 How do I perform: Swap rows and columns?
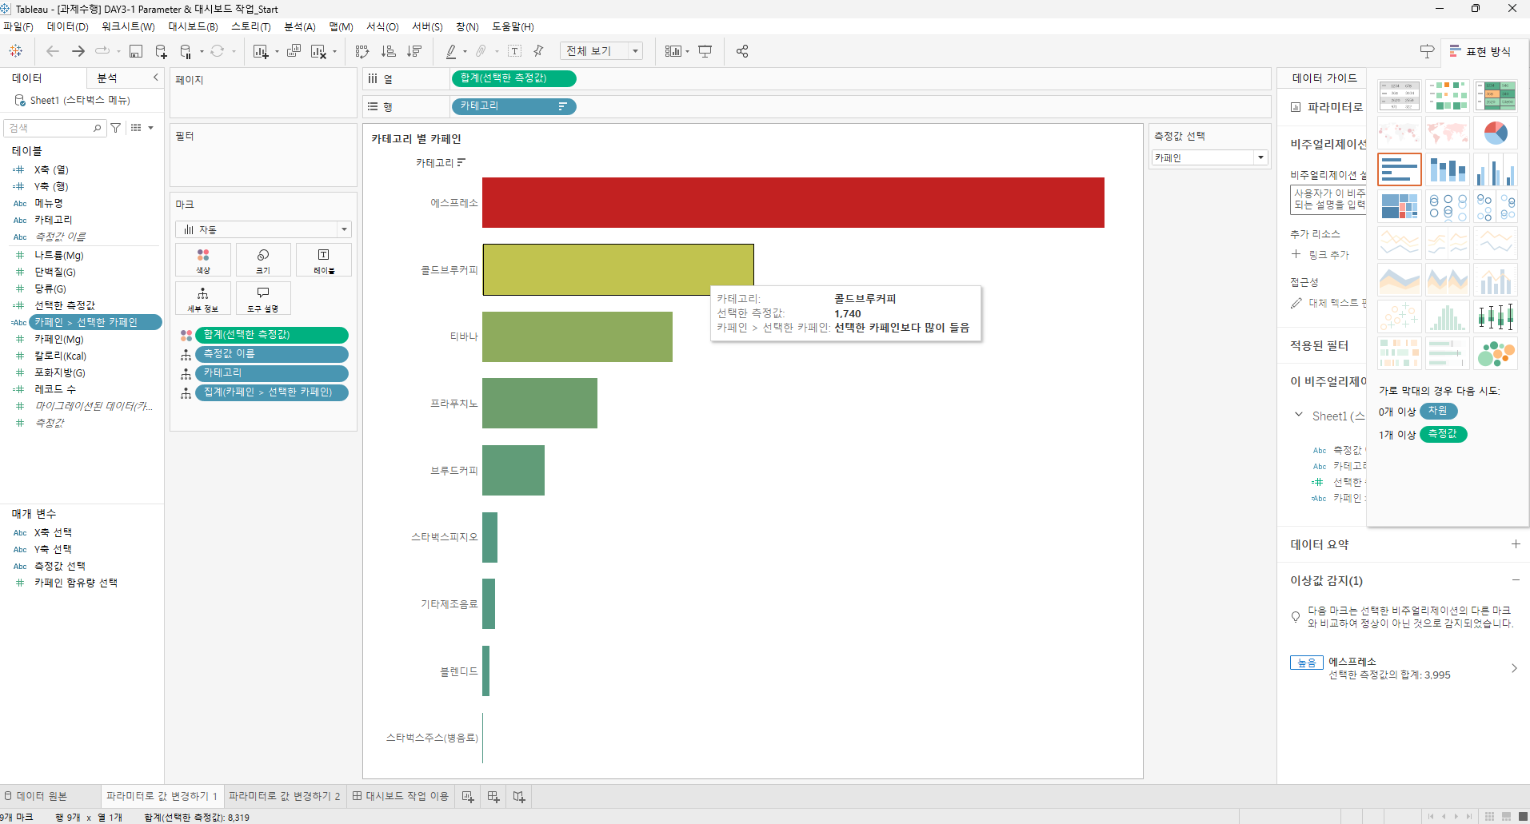coord(362,51)
